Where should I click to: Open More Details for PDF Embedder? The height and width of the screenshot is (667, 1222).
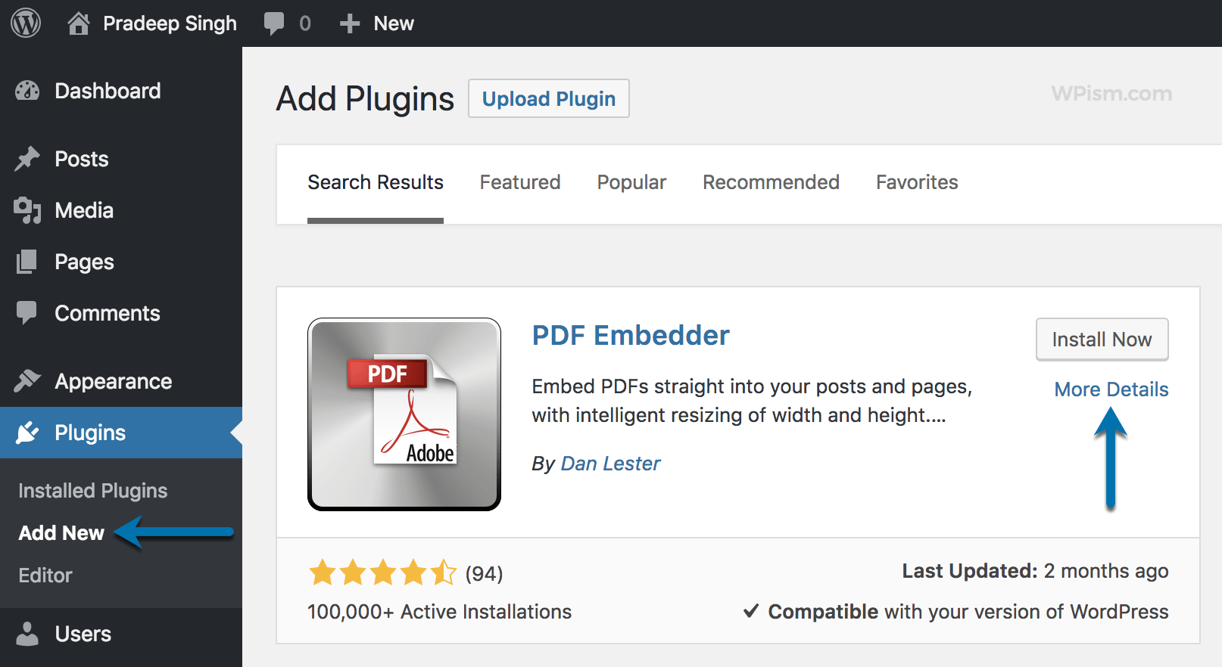point(1110,389)
